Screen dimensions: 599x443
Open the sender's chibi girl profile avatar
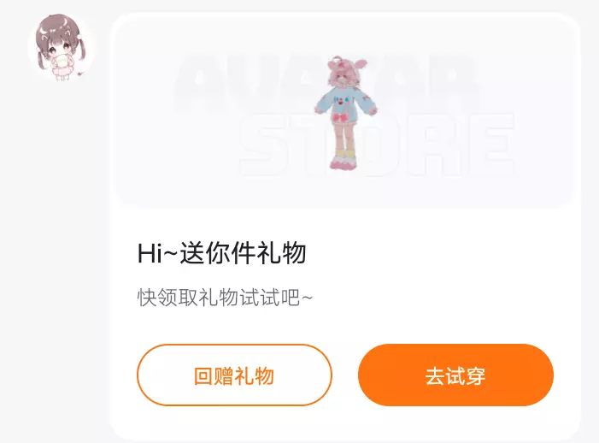(x=62, y=47)
